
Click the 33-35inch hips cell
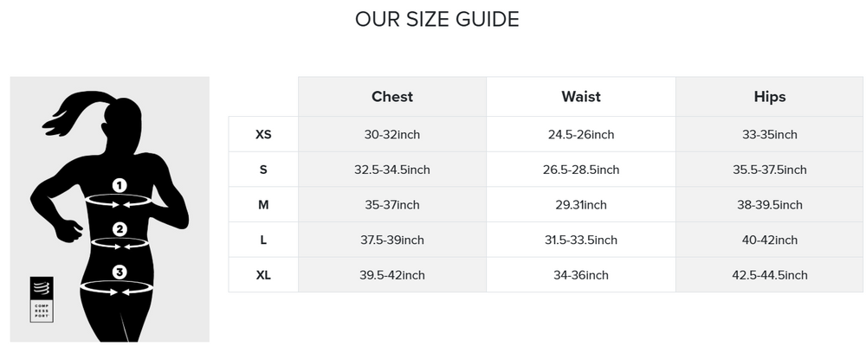coord(769,135)
